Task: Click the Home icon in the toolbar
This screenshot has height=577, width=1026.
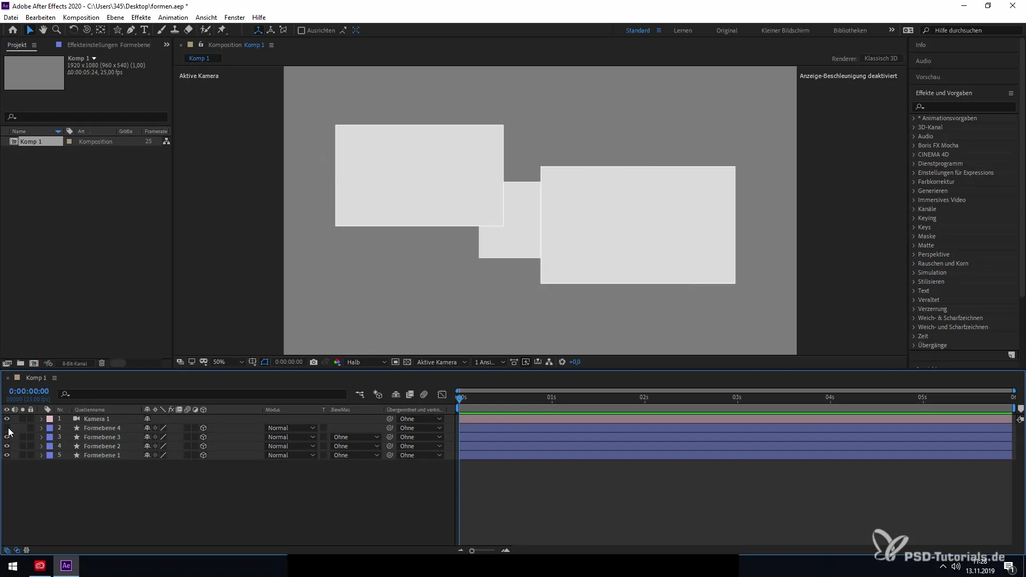Action: point(13,30)
